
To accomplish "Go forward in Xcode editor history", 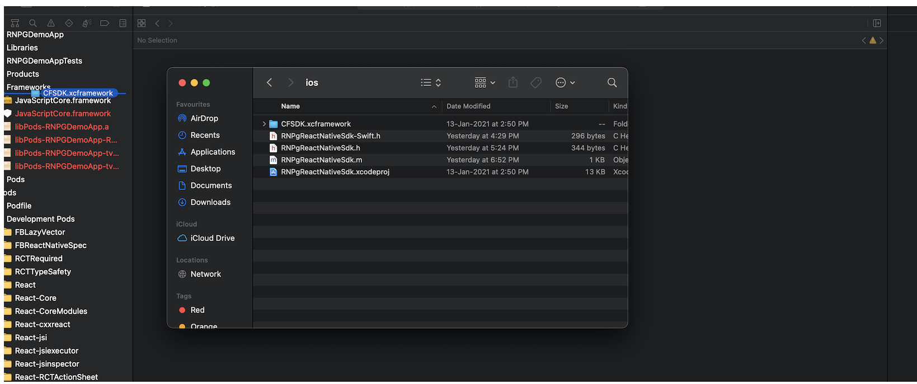I will [x=170, y=23].
